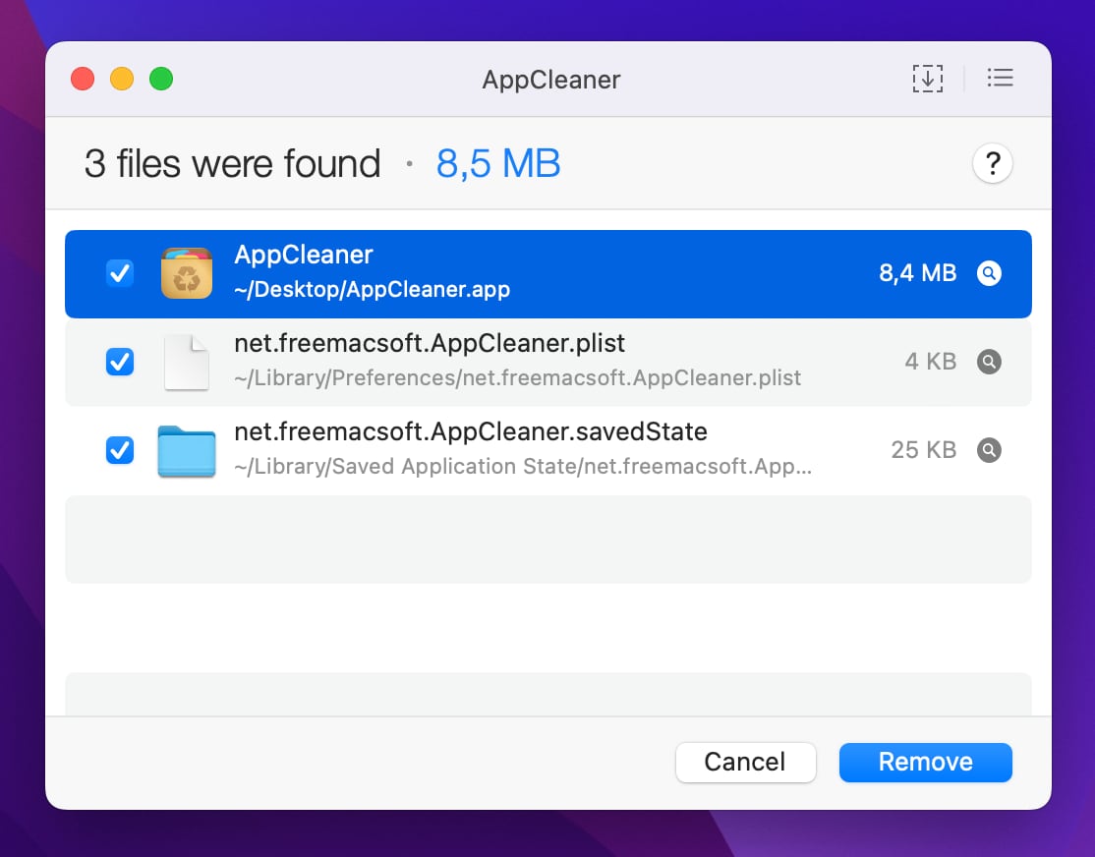Viewport: 1095px width, 857px height.
Task: Select the net.freemacsoft.AppCleaner.plist file name
Action: tap(430, 344)
